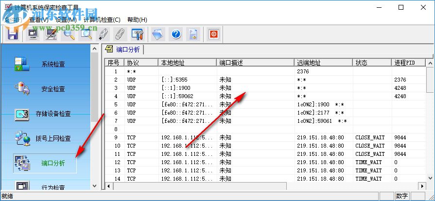Open the 查看(V) menu
Image resolution: width=435 pixels, height=201 pixels.
(x=39, y=20)
